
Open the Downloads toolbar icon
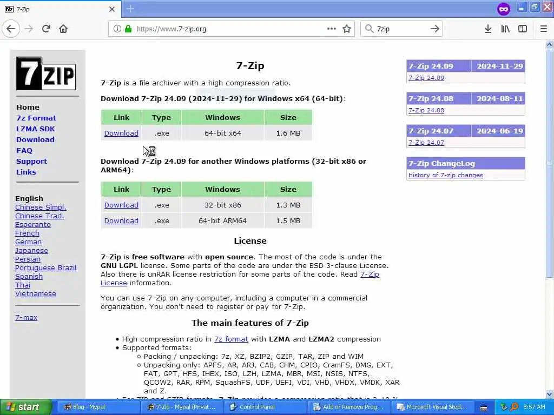tap(487, 29)
